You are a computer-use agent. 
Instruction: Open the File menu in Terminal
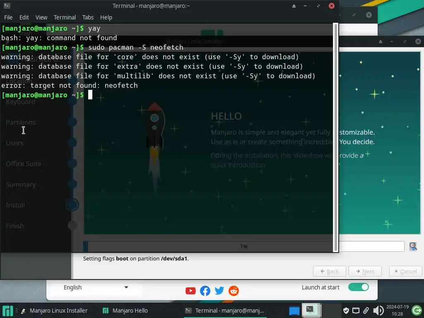8,17
